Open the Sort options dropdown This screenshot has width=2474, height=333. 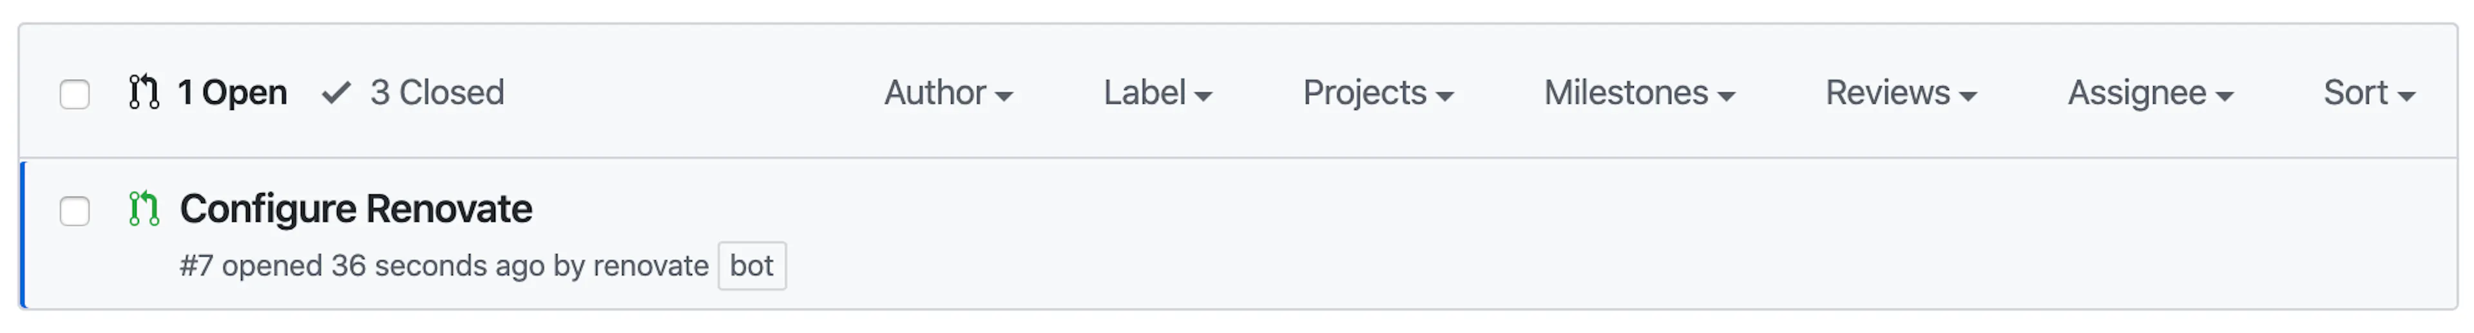pyautogui.click(x=2370, y=93)
